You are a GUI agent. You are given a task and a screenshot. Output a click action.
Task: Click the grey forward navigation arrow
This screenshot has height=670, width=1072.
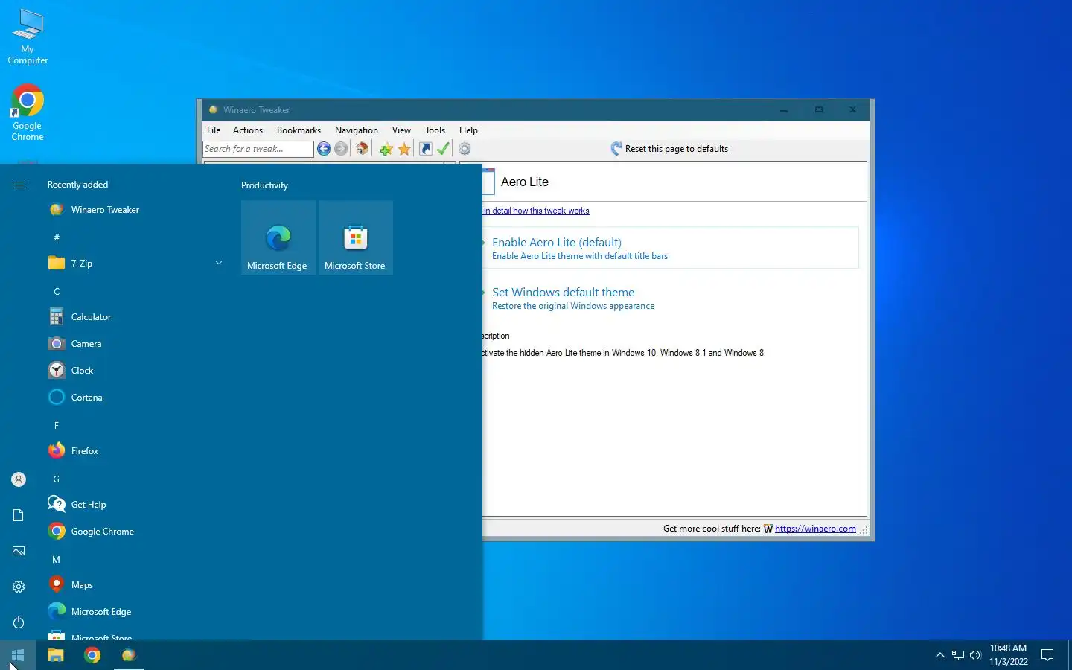[x=341, y=149]
